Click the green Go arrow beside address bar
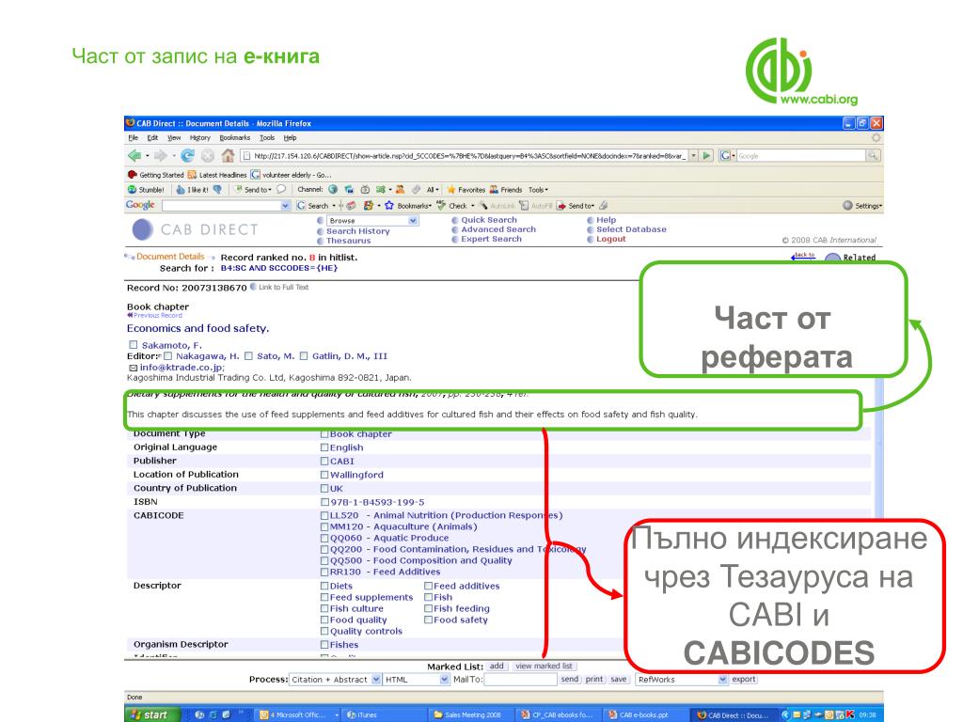This screenshot has width=963, height=722. [x=707, y=156]
